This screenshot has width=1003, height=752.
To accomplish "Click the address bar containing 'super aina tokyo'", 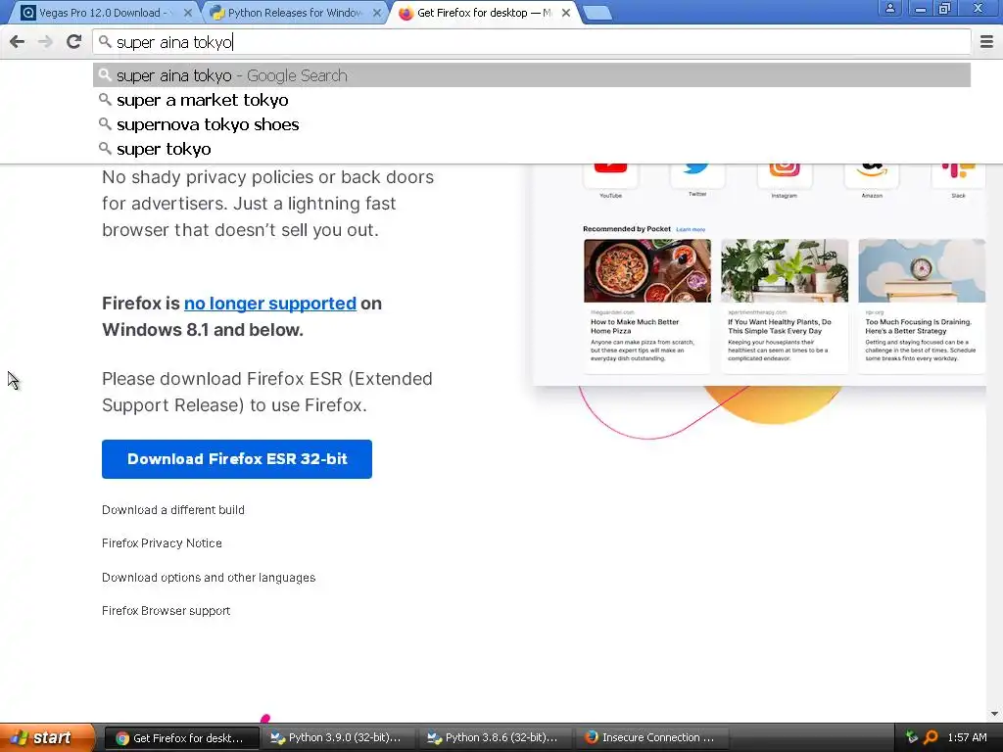I will point(532,42).
